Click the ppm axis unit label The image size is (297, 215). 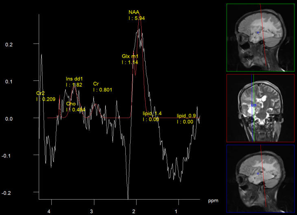pos(213,201)
